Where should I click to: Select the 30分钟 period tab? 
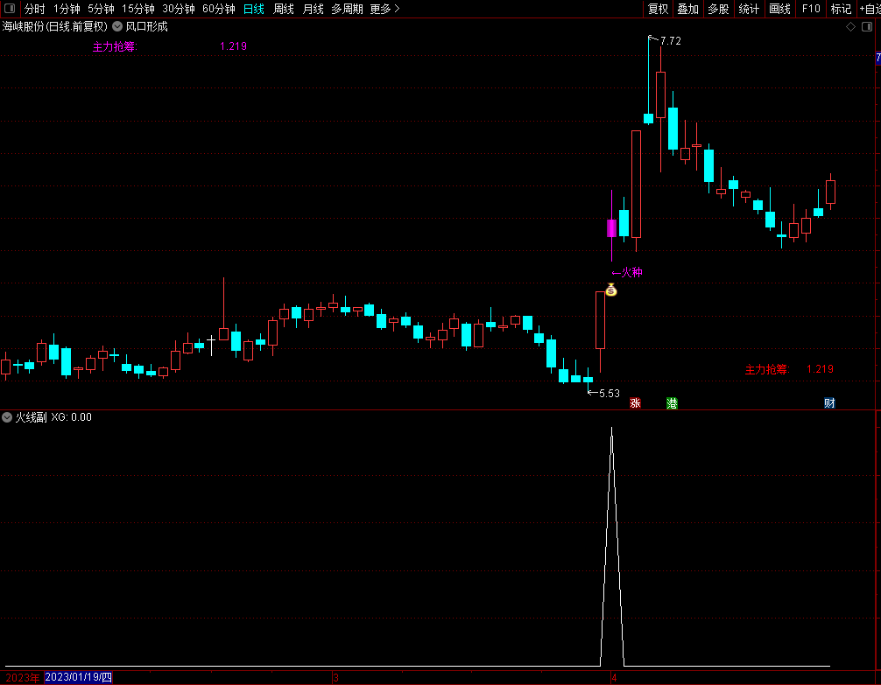[x=179, y=9]
